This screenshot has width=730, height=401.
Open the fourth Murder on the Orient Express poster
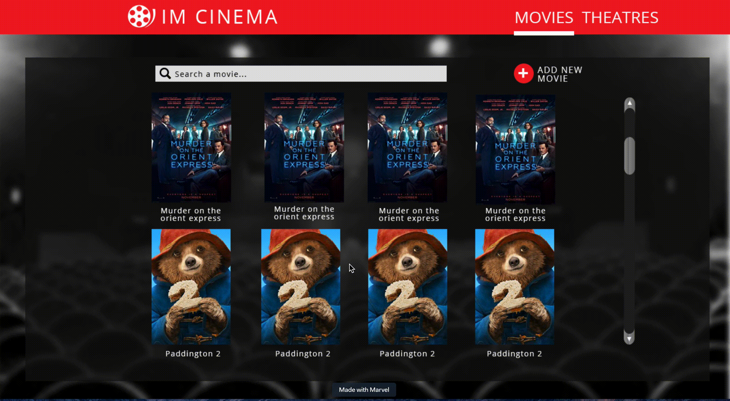point(515,149)
